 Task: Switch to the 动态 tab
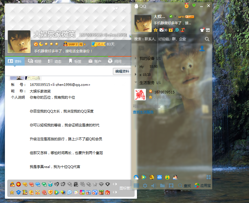pyautogui.click(x=55, y=61)
